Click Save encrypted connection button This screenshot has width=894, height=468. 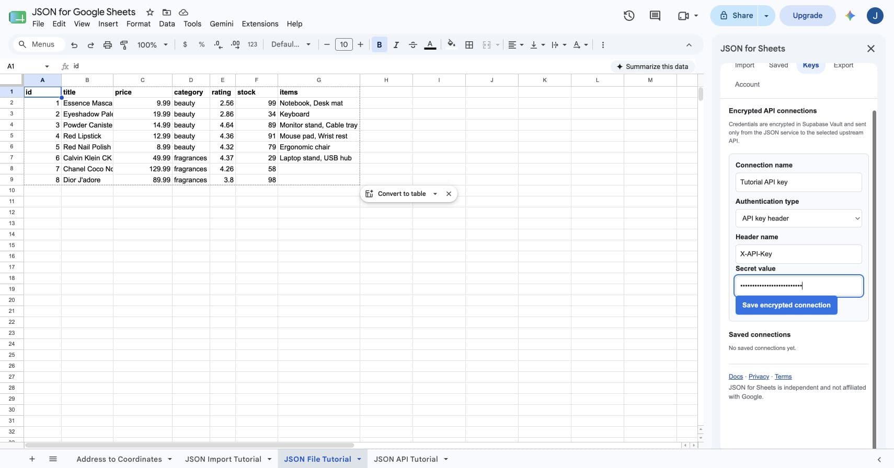click(786, 305)
